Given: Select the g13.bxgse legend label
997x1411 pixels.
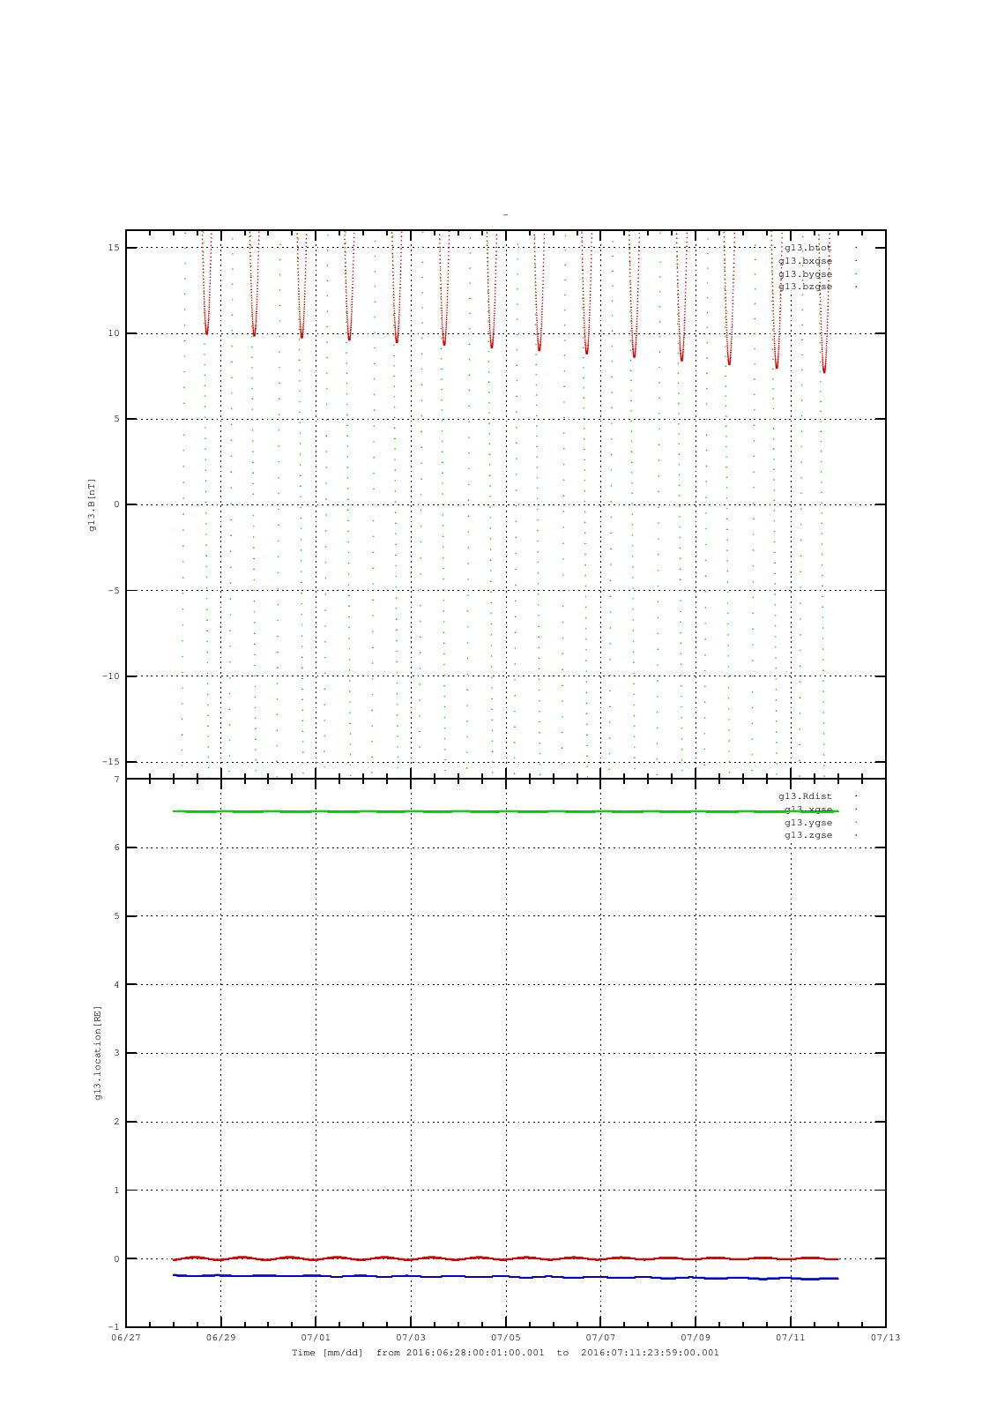Looking at the screenshot, I should 805,261.
